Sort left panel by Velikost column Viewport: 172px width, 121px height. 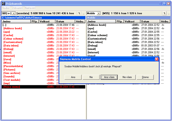point(47,22)
